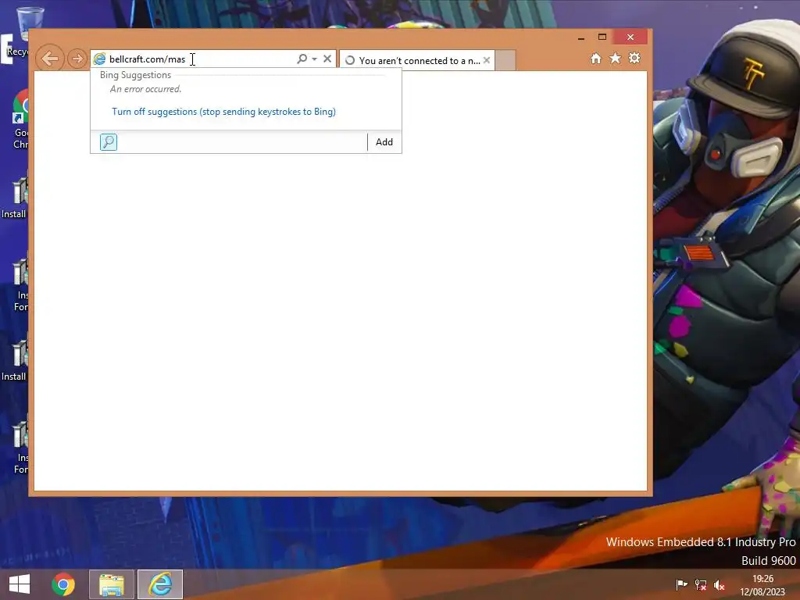
Task: Close the 'You aren't connected' tab
Action: [x=487, y=60]
